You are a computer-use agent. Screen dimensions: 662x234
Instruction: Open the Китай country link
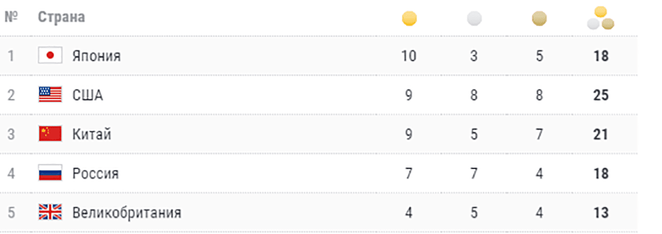(92, 135)
